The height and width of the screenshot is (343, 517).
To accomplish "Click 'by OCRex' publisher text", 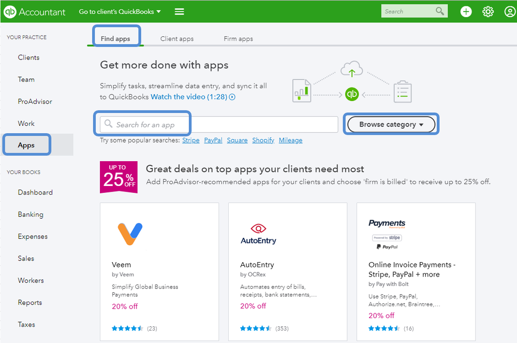I will pyautogui.click(x=253, y=274).
